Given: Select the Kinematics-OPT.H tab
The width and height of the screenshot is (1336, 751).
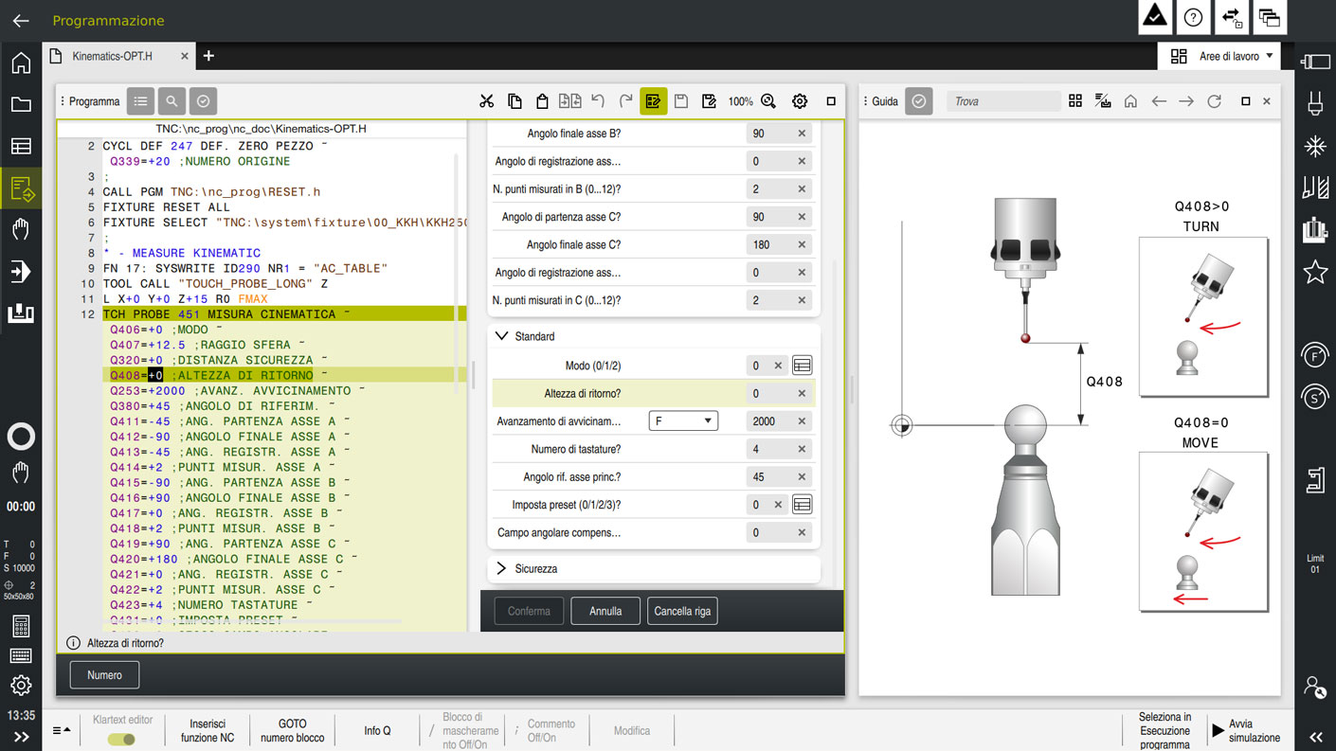Looking at the screenshot, I should pyautogui.click(x=112, y=56).
